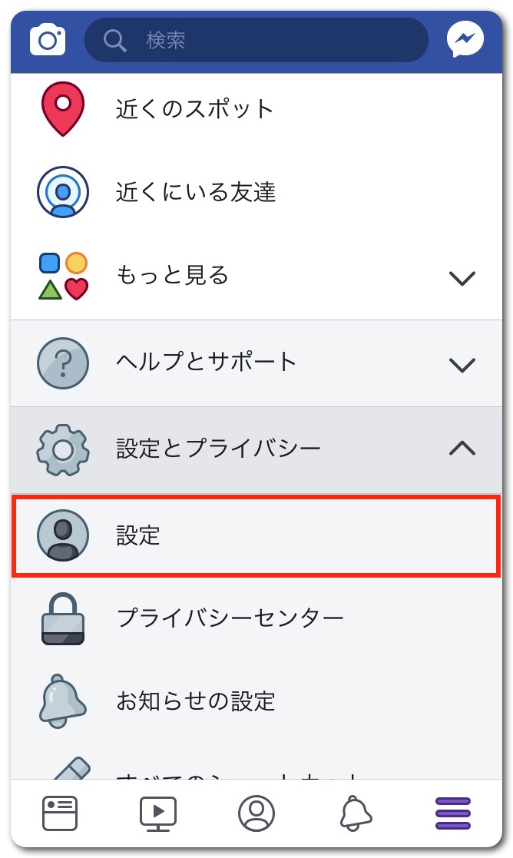Tap the nearby friends radar icon
Image resolution: width=513 pixels, height=858 pixels.
pyautogui.click(x=62, y=191)
